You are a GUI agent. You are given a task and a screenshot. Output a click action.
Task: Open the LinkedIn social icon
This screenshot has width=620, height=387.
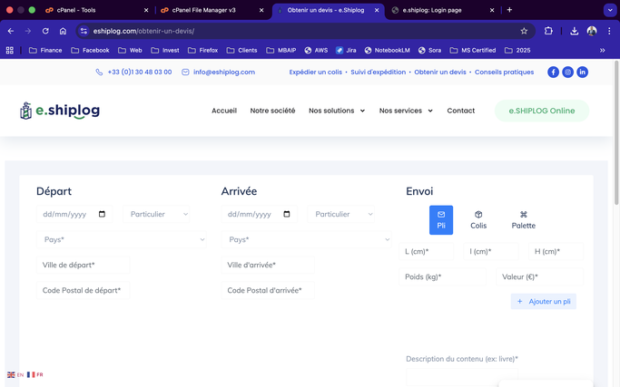pos(582,72)
